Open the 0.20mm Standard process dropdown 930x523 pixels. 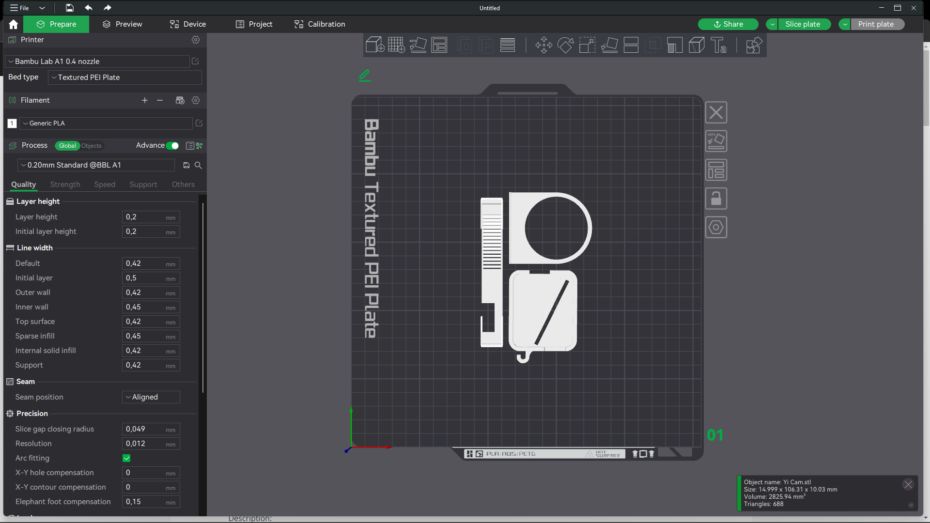[x=96, y=165]
